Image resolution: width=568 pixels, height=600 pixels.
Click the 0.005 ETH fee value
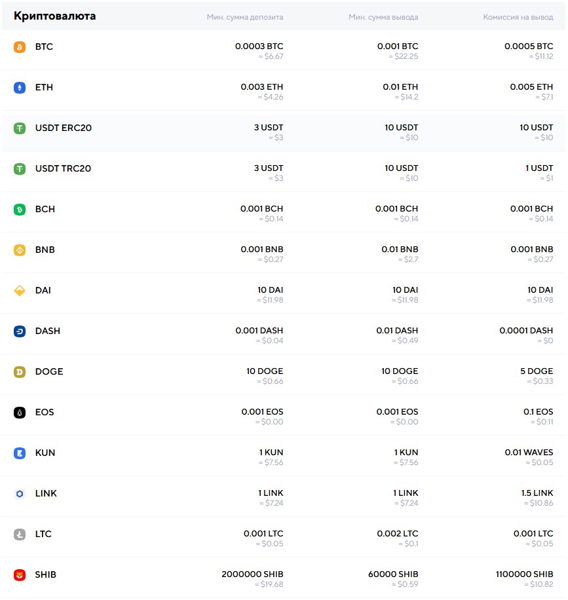pyautogui.click(x=531, y=87)
